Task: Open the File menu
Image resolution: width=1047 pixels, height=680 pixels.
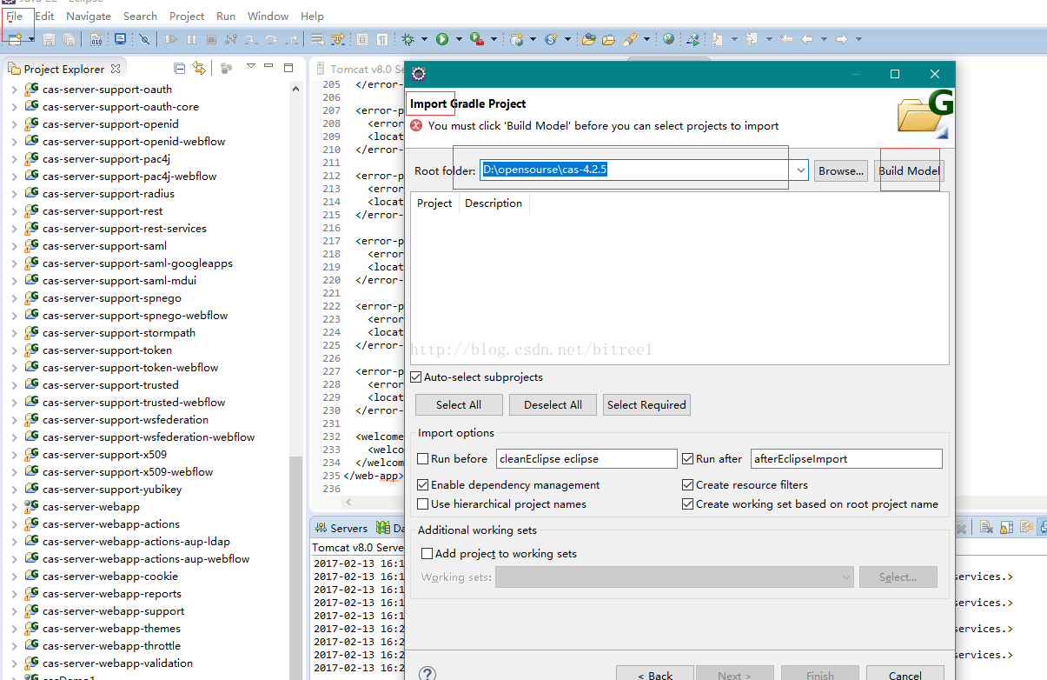Action: [15, 16]
